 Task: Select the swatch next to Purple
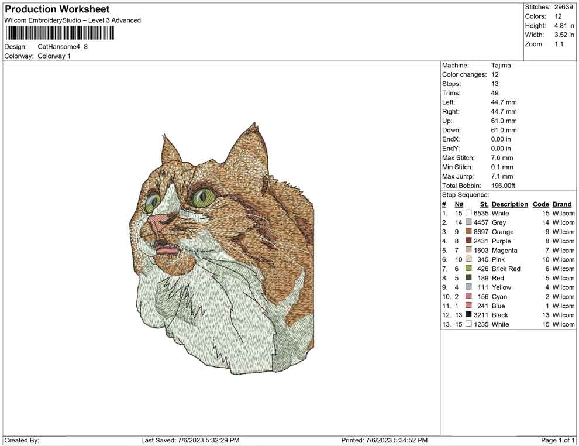(x=468, y=241)
